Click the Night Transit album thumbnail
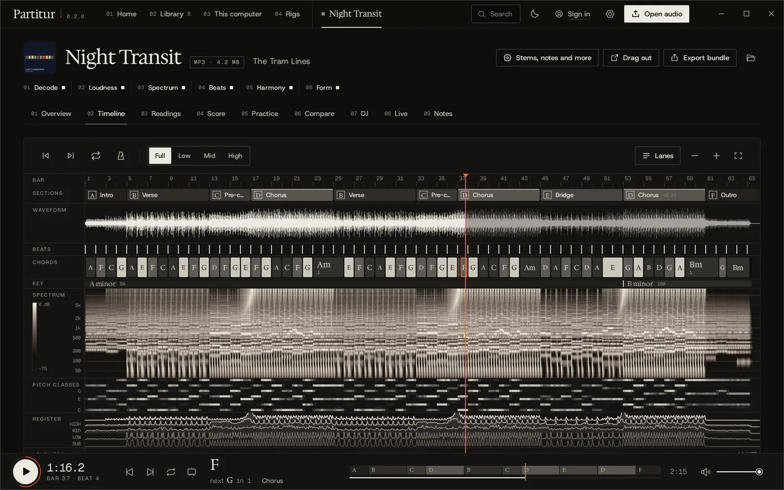 click(40, 58)
